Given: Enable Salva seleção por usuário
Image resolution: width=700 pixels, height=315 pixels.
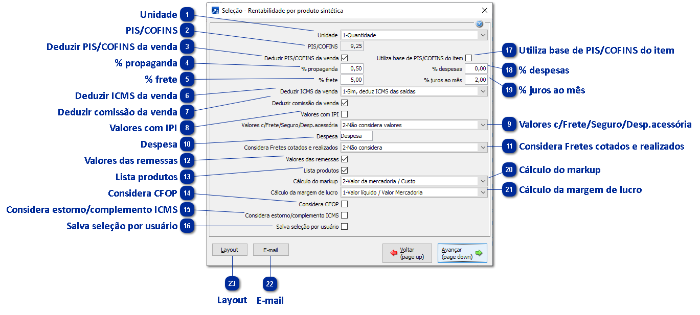Looking at the screenshot, I should pyautogui.click(x=344, y=227).
